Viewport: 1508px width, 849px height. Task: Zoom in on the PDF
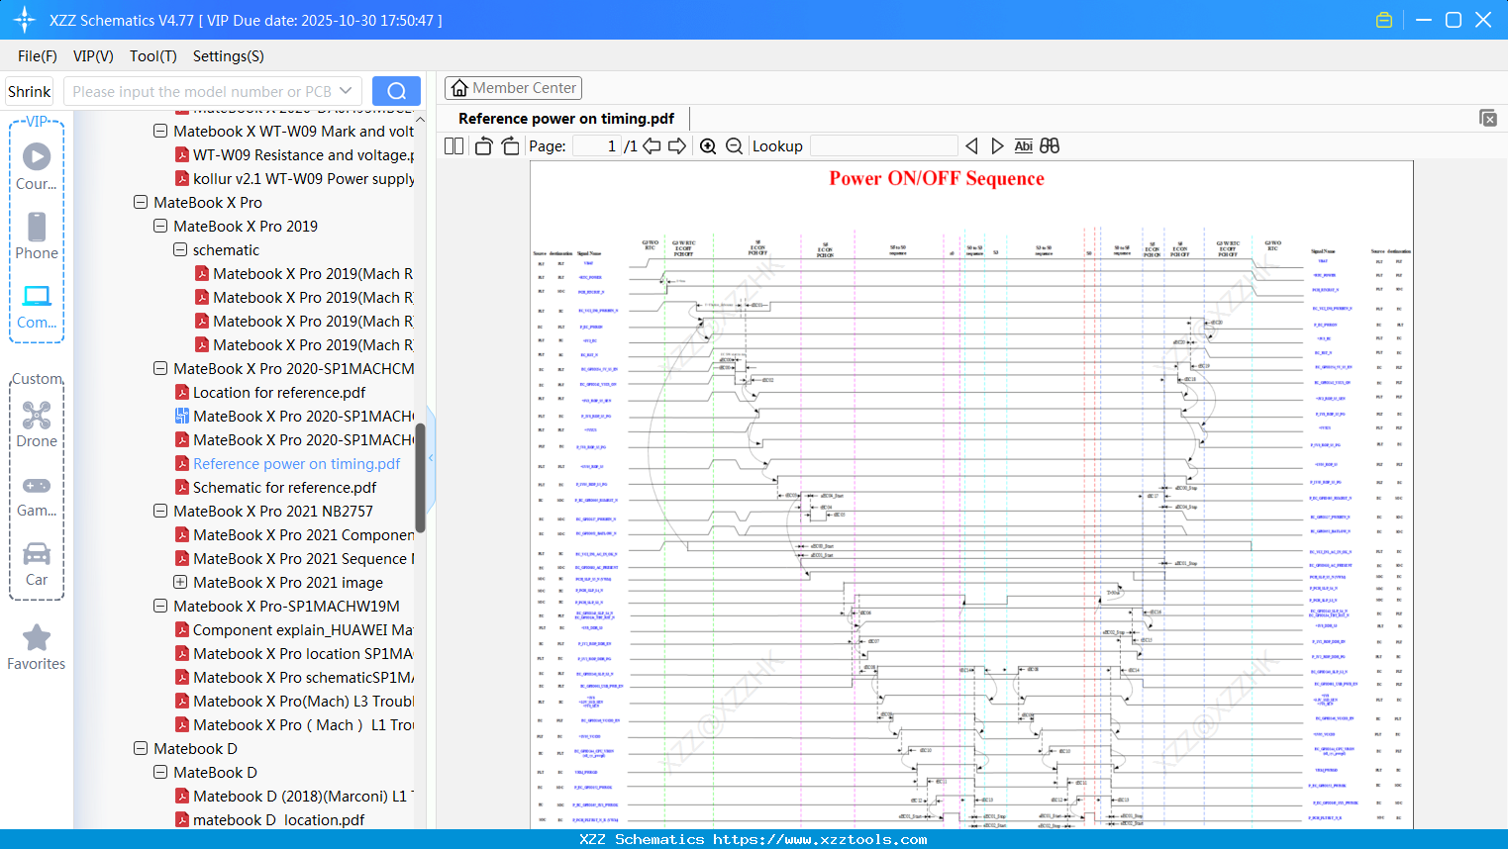click(708, 146)
